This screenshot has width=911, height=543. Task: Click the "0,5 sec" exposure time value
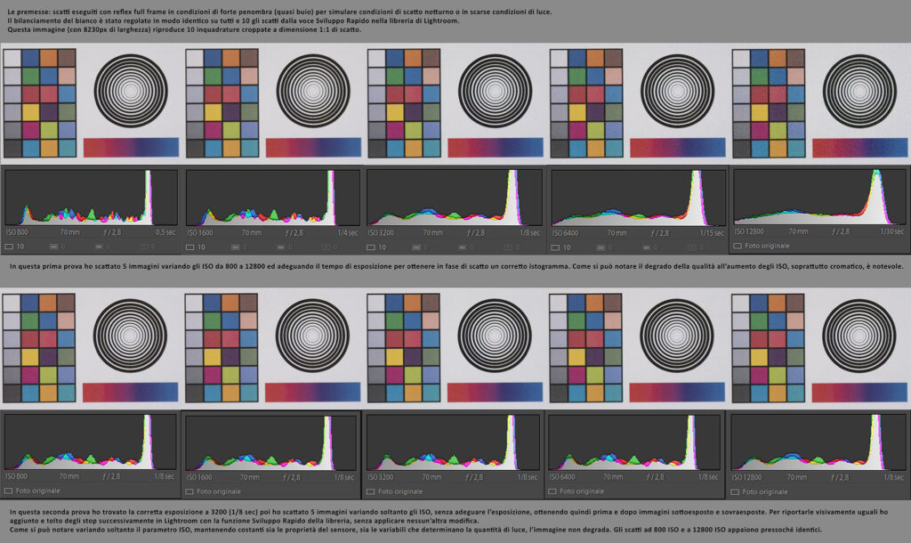165,232
